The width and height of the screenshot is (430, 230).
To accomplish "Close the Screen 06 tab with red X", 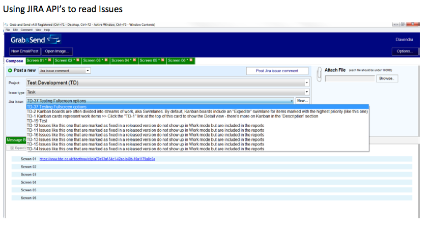I will tap(191, 60).
